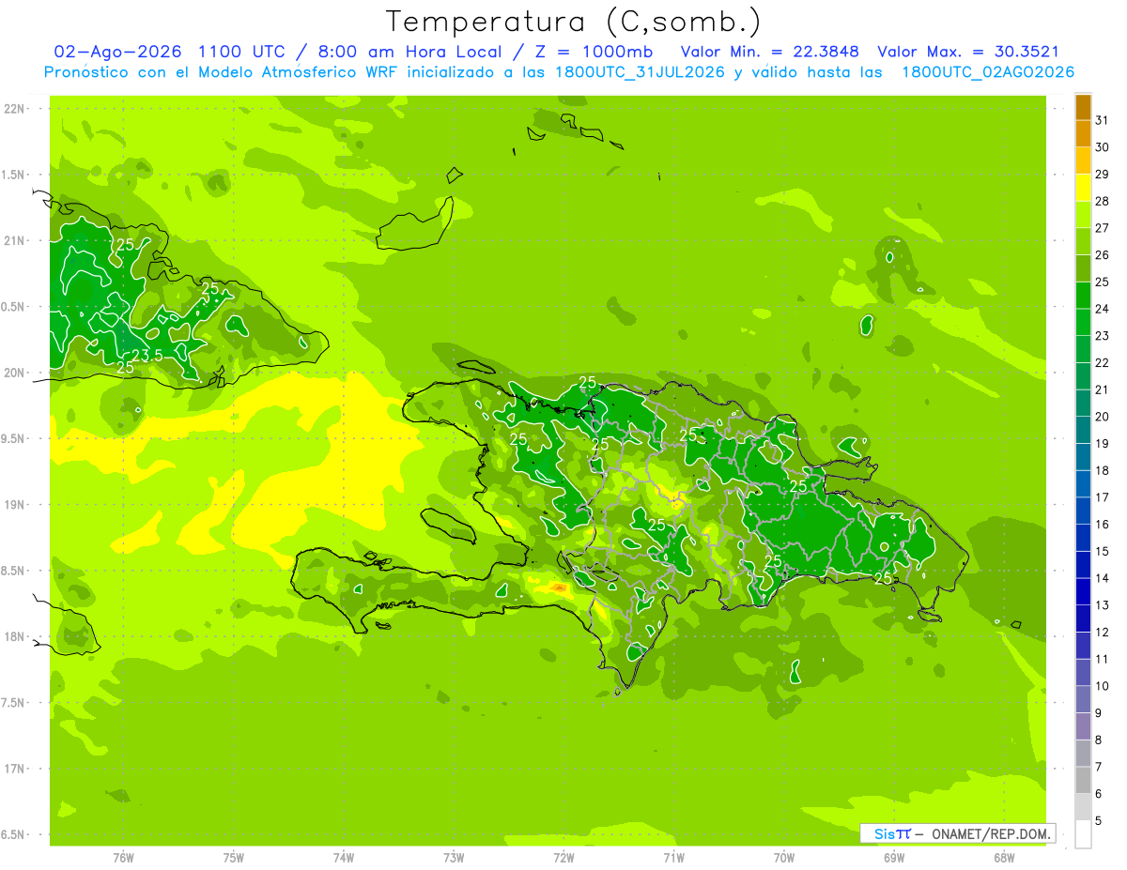Click the chart title 'Temperatura (C,somb.)'
The width and height of the screenshot is (1127, 870).
coord(574,21)
